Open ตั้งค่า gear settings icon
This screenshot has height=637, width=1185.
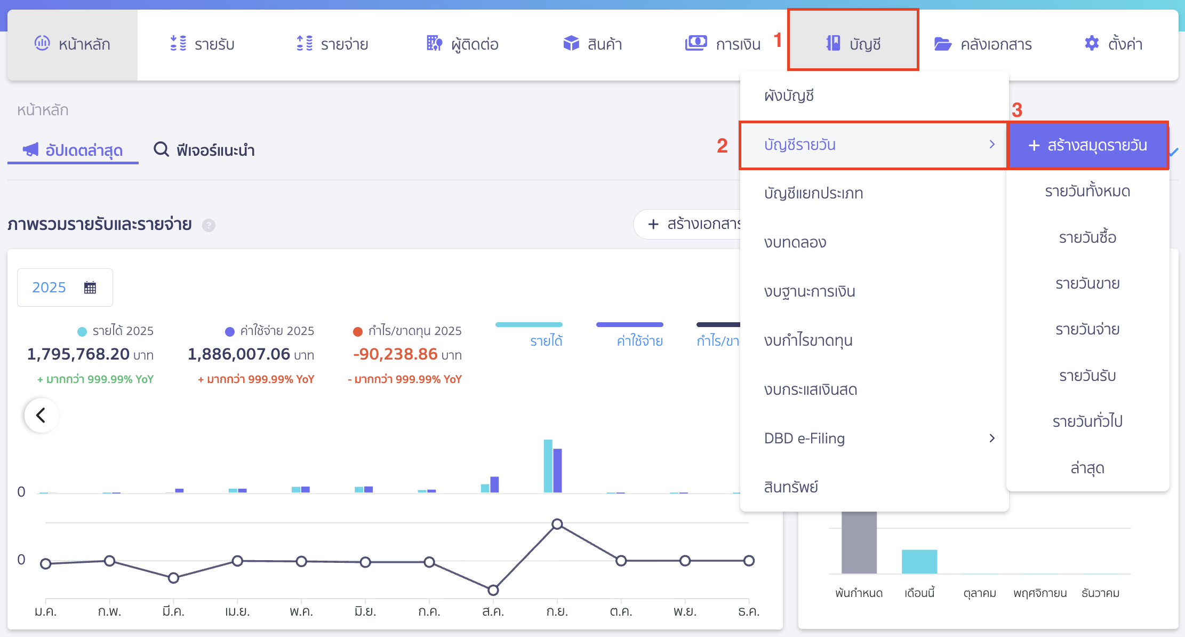click(x=1092, y=43)
